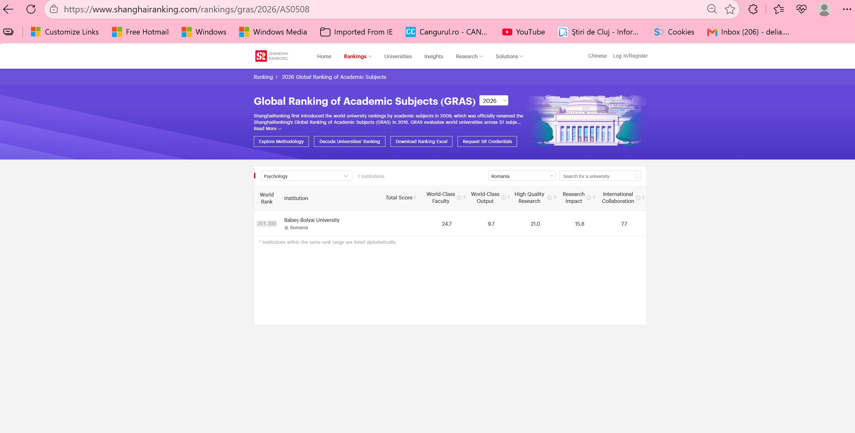The image size is (855, 433).
Task: Expand the Solutions menu
Action: [x=509, y=56]
